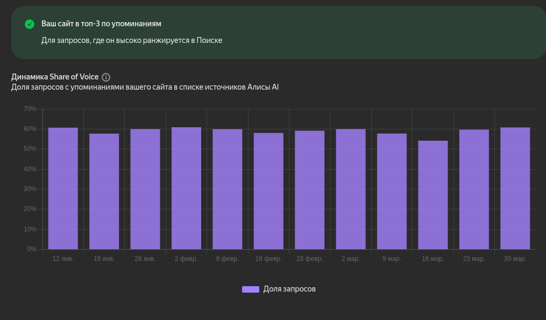Click the lowest bar, 16 мар.
546x320 pixels.
(x=433, y=195)
